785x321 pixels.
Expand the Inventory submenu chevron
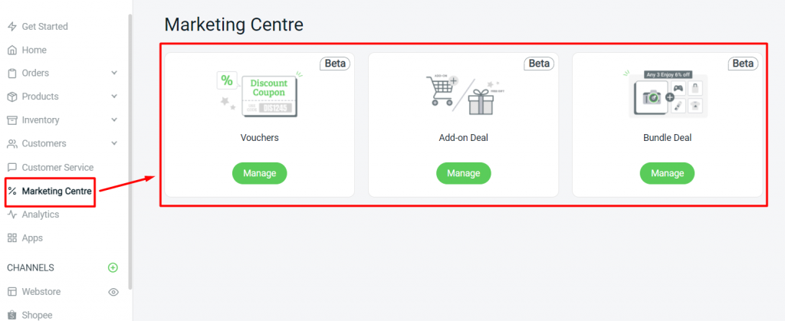pos(114,120)
